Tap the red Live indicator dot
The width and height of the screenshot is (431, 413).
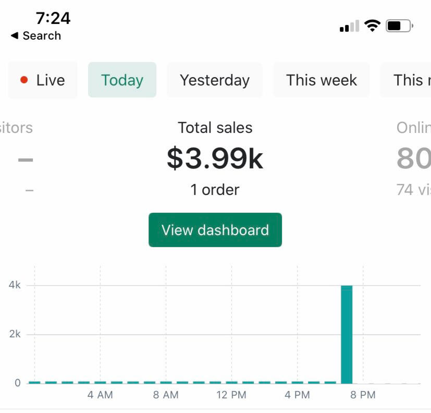24,80
